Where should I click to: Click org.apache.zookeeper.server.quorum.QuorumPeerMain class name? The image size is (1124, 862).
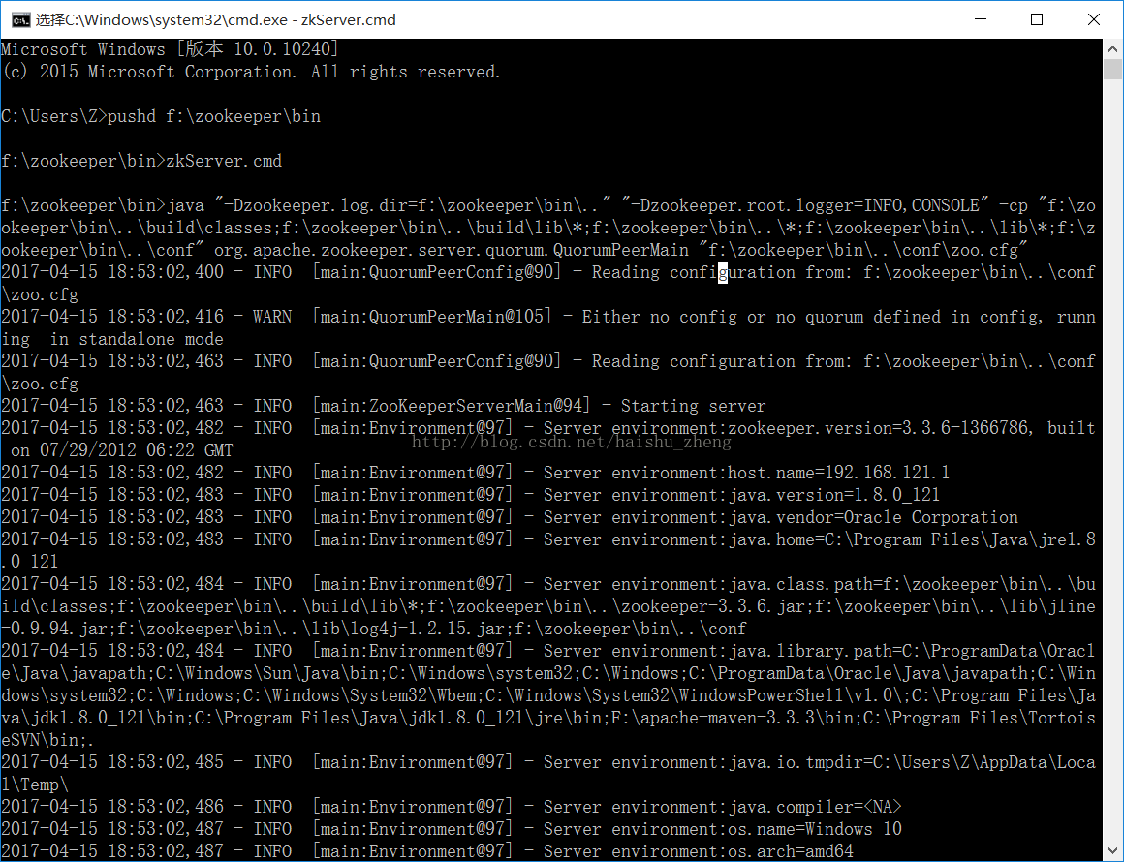452,250
